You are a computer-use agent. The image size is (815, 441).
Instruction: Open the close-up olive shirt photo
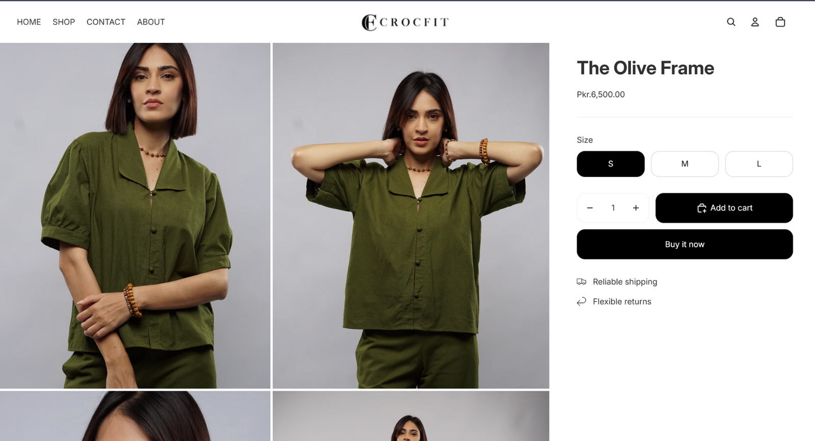point(135,216)
